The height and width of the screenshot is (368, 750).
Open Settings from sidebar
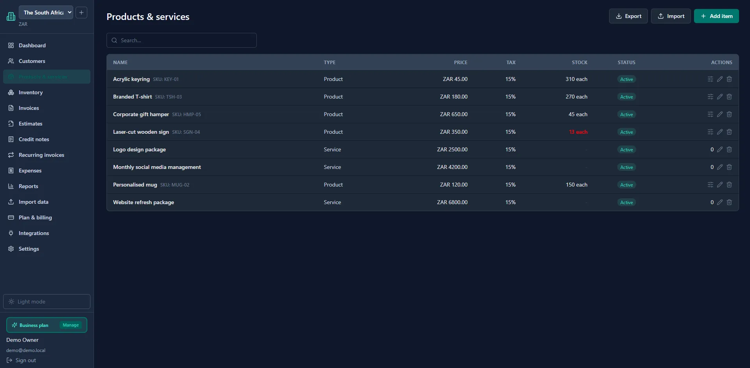click(47, 249)
